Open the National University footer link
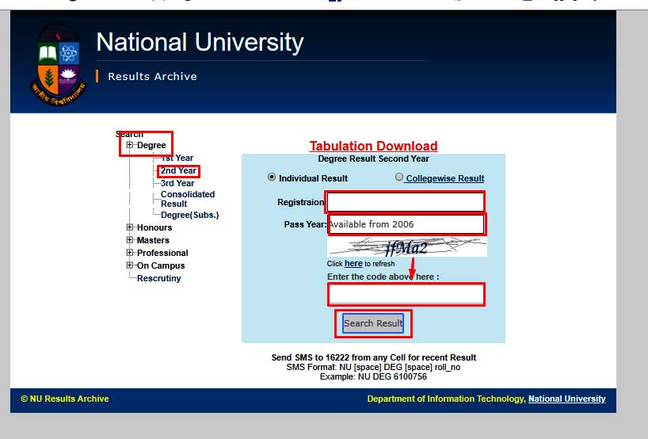 coord(566,399)
